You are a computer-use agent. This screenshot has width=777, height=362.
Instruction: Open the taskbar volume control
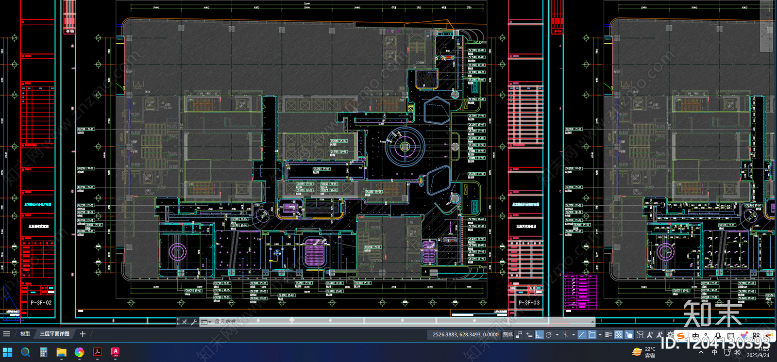(737, 352)
